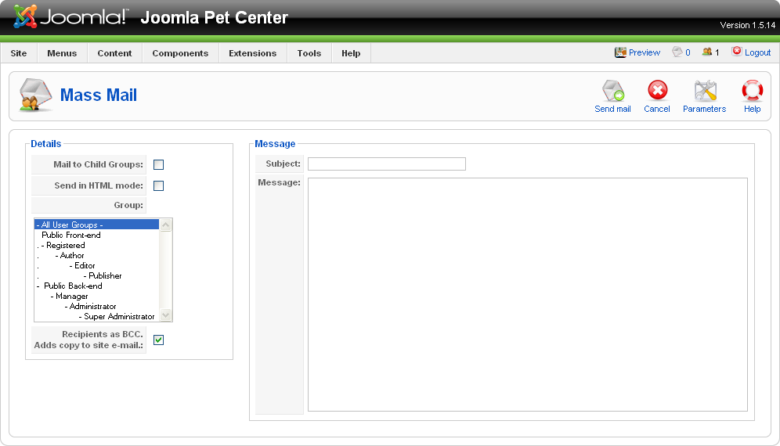Open the Site menu
Image resolution: width=780 pixels, height=446 pixels.
[19, 53]
